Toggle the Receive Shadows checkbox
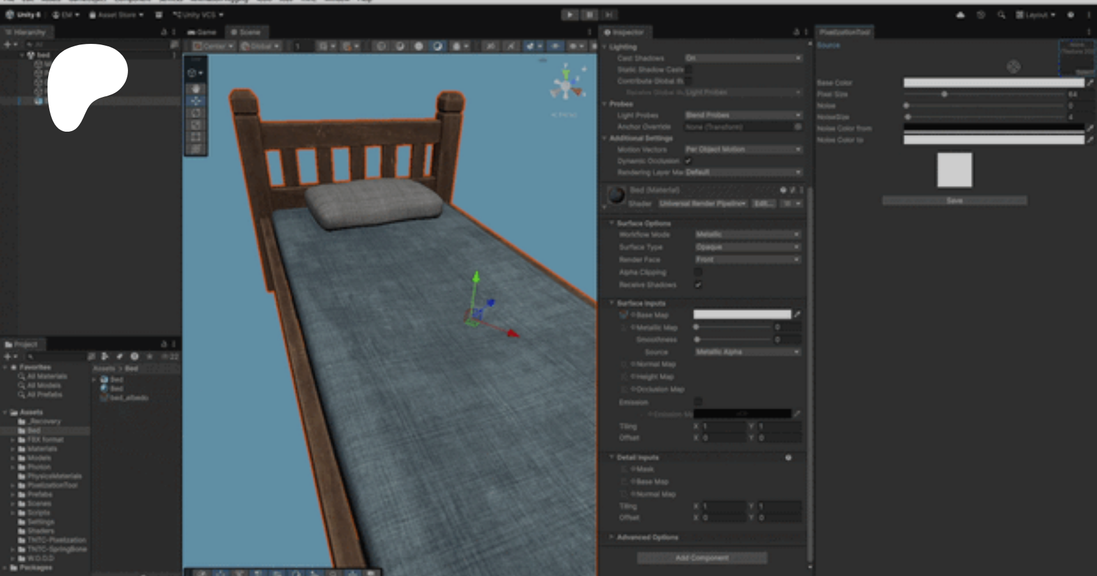1097x576 pixels. click(698, 285)
